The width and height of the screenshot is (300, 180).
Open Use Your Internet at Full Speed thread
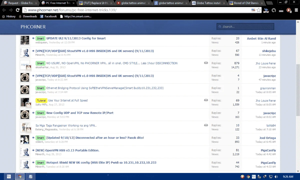(x=68, y=100)
